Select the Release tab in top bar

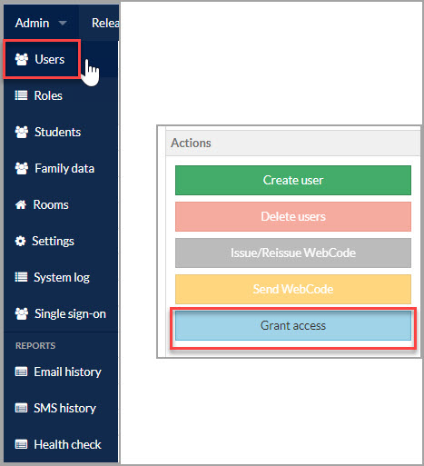click(105, 23)
